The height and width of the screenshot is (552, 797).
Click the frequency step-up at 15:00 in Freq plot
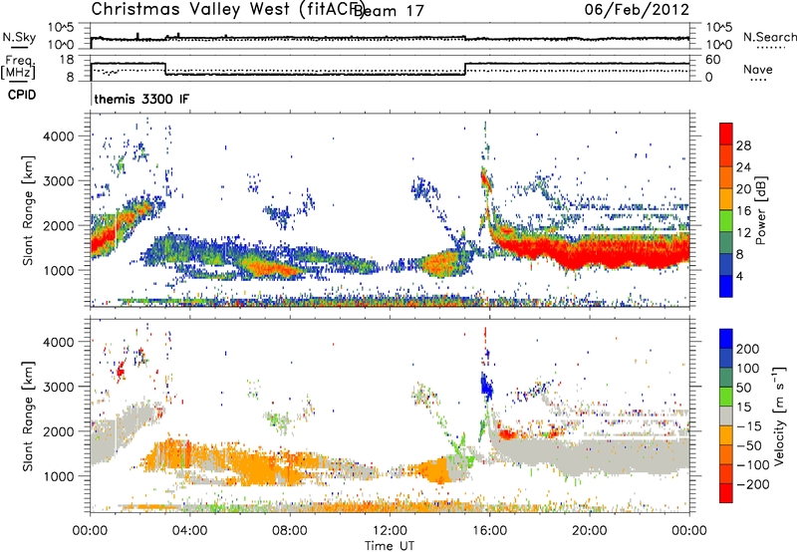pos(465,69)
